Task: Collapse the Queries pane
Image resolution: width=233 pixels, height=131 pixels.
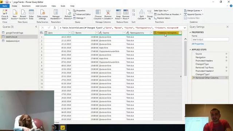Action: tap(36, 27)
